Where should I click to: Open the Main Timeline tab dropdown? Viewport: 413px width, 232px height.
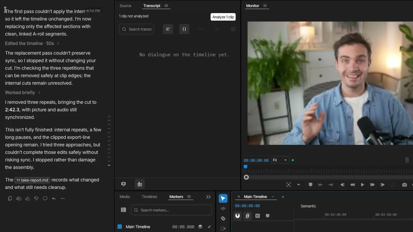click(x=273, y=197)
